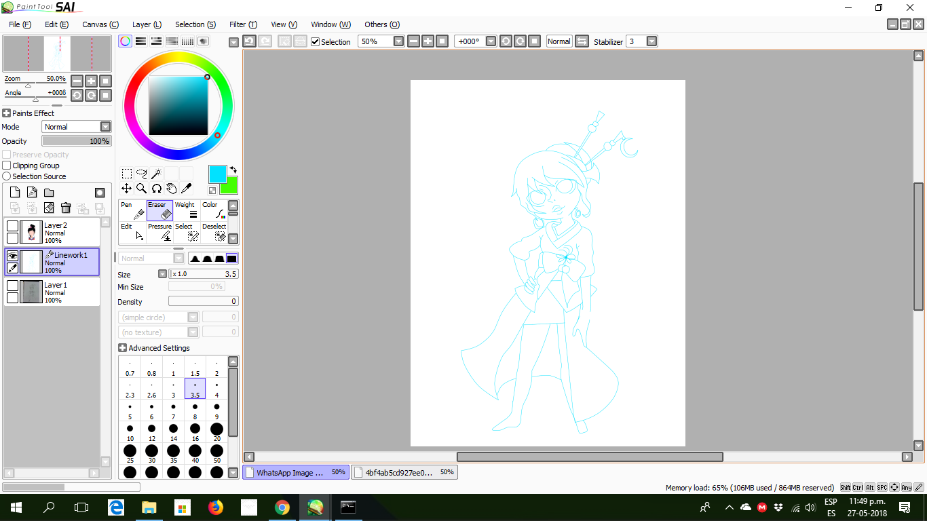Rotate the view counterclockwise in navigator
The image size is (927, 521).
point(77,96)
